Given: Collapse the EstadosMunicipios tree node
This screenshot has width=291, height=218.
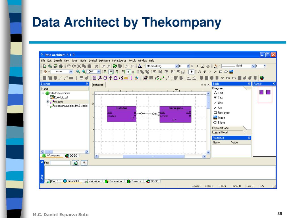Looking at the screenshot, I should point(43,93).
